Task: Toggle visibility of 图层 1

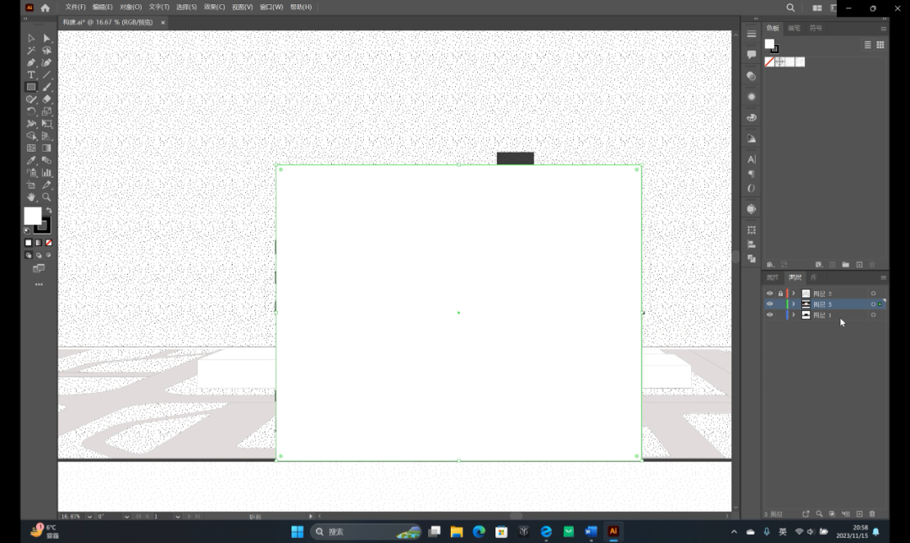Action: 769,315
